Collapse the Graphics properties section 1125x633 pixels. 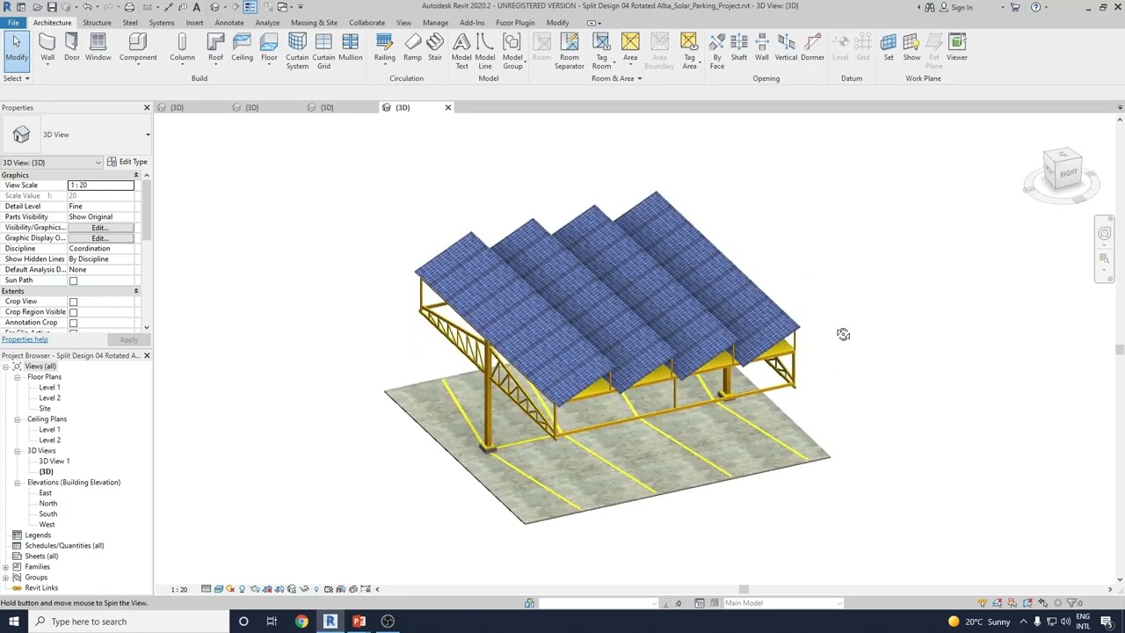point(136,175)
